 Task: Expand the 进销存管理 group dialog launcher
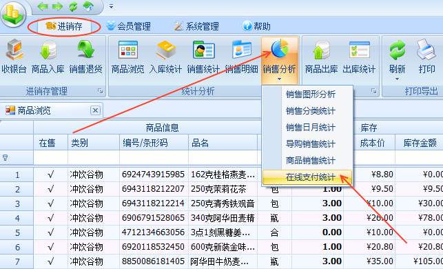coord(101,91)
